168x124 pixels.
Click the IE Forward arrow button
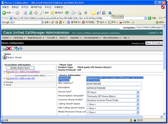[x=17, y=13]
